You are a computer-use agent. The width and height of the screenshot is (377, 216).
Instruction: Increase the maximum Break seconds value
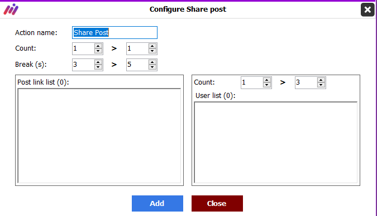click(x=152, y=62)
